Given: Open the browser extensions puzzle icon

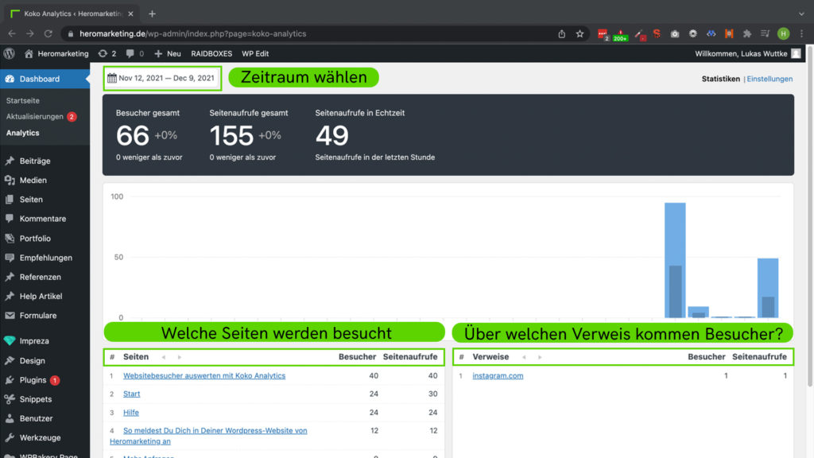Looking at the screenshot, I should point(747,33).
